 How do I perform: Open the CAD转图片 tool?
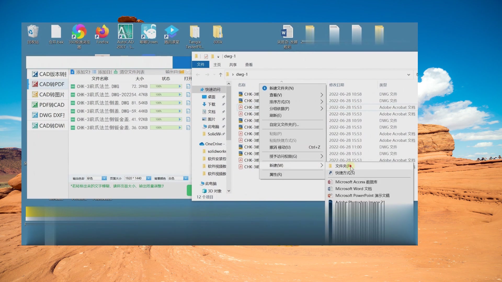click(x=50, y=94)
